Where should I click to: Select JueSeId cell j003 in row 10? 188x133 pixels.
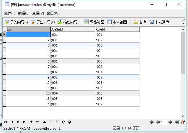pyautogui.click(x=73, y=83)
